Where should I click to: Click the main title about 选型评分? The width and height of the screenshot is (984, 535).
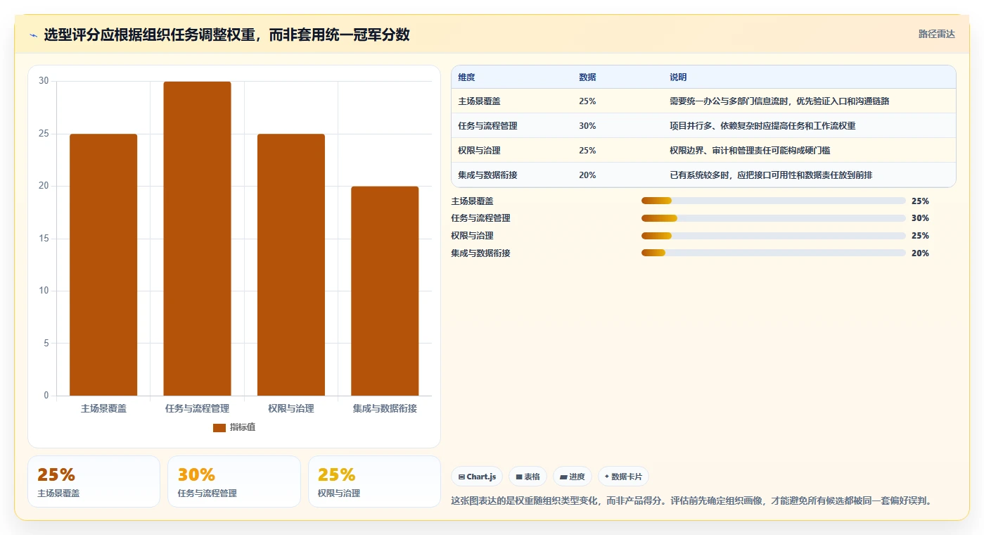(226, 34)
